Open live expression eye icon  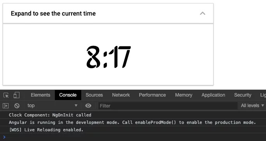(88, 106)
